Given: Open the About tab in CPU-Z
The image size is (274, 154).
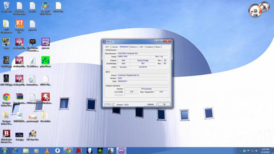Looking at the screenshot, I should click(158, 47).
